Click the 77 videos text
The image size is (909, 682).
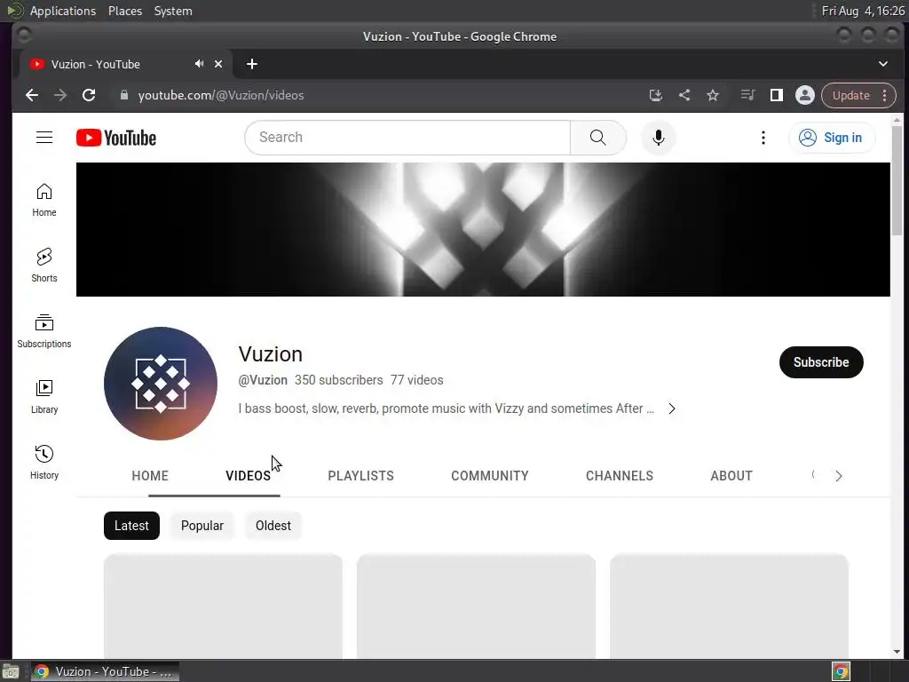click(417, 380)
